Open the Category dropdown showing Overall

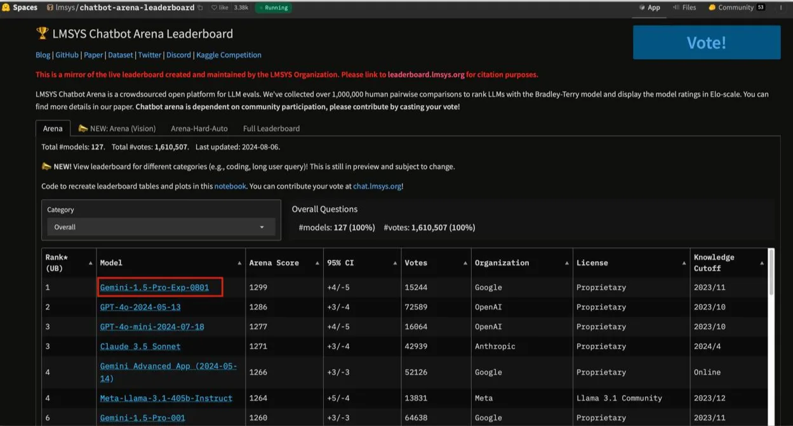point(161,227)
